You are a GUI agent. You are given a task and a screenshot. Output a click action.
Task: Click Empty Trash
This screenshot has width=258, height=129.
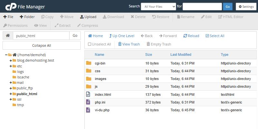click(159, 44)
